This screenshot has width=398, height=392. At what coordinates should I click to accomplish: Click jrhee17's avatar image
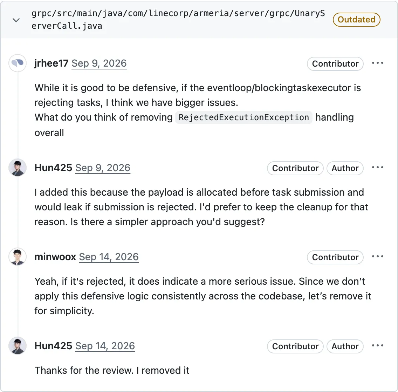click(x=18, y=63)
